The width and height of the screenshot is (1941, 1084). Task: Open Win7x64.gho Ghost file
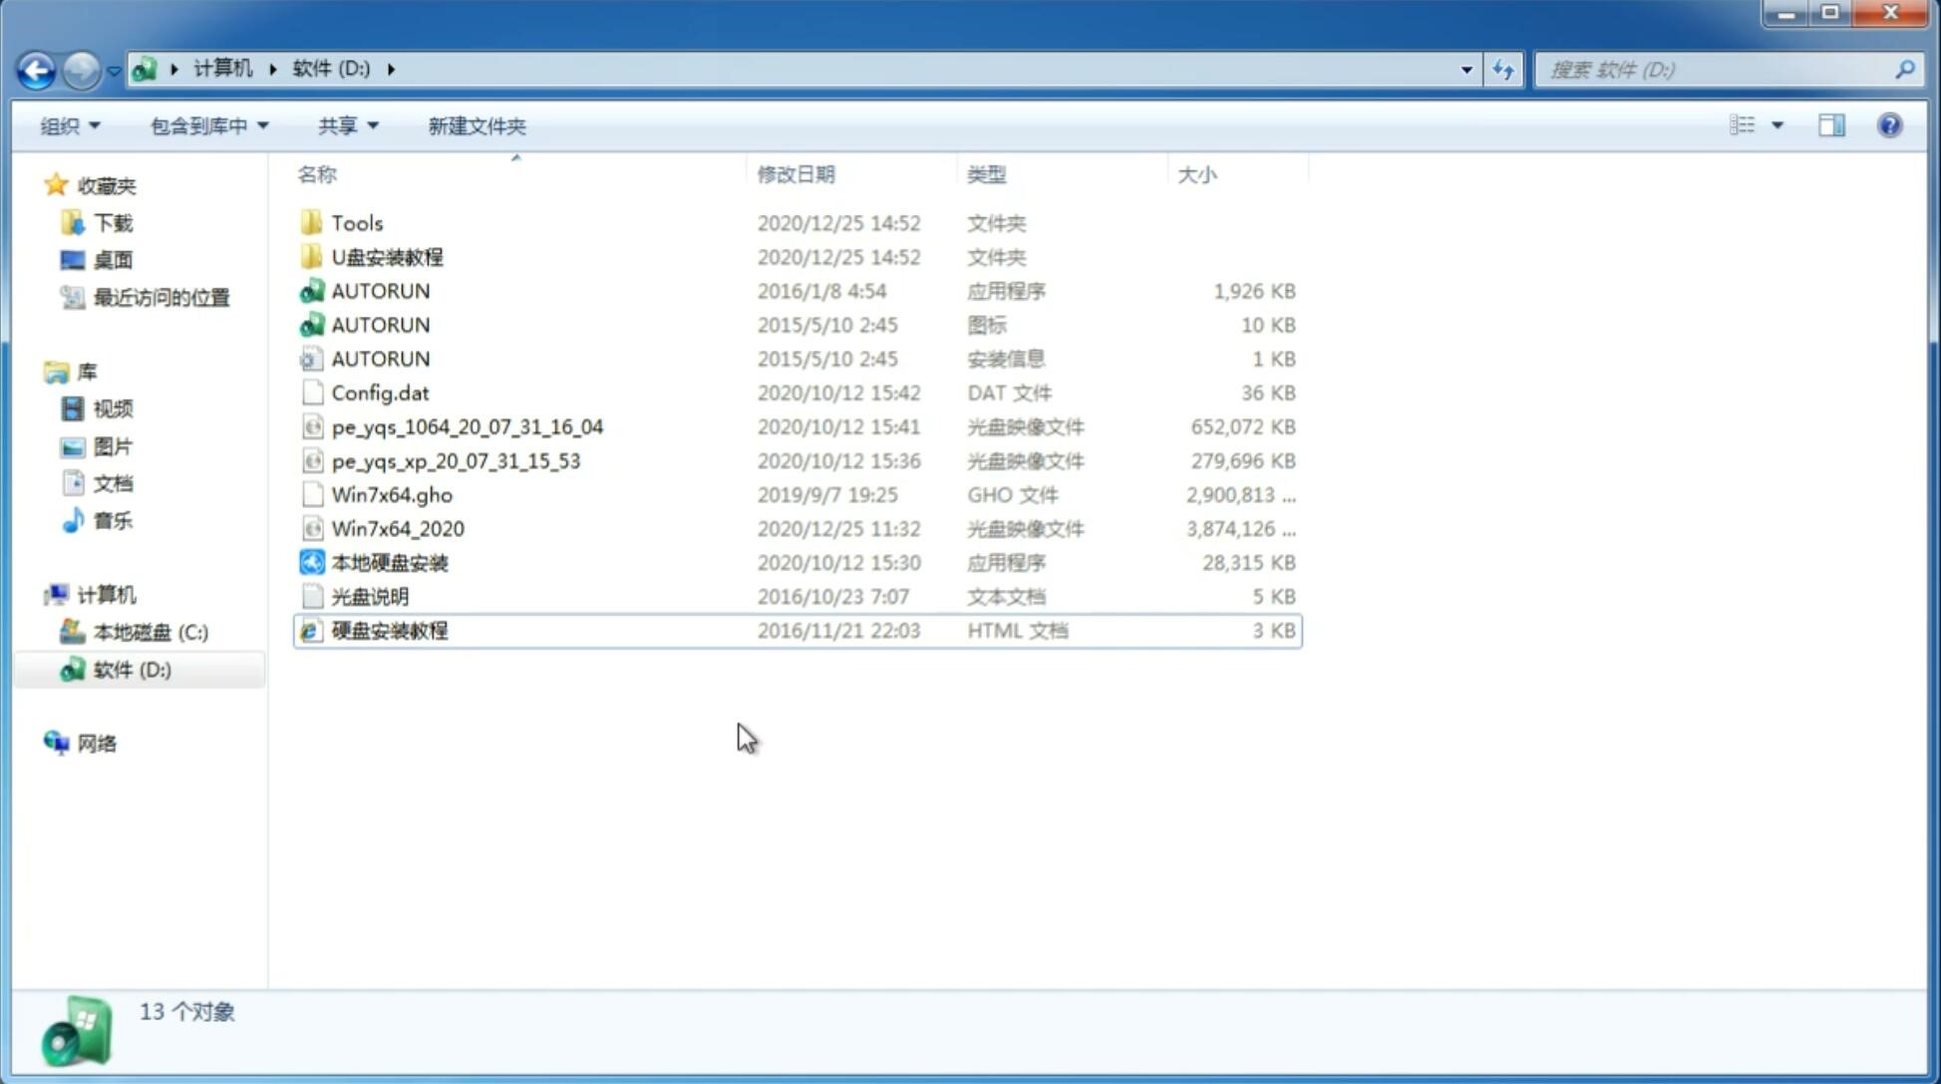coord(391,494)
